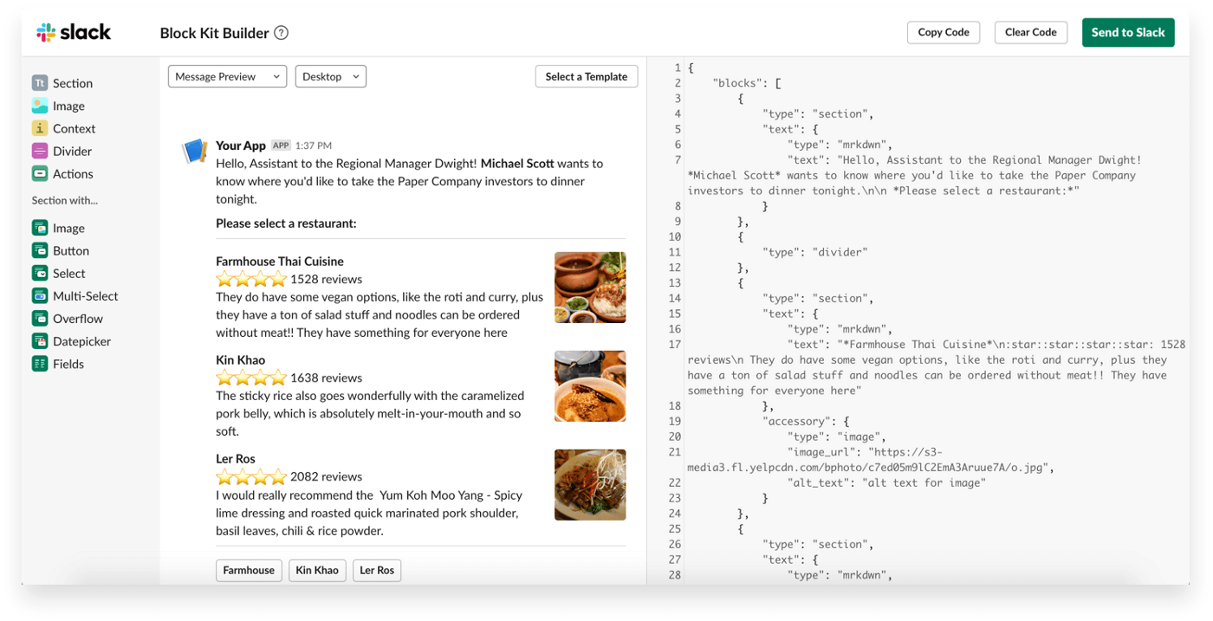Screen dimensions: 1213x621
Task: Add section with Datepicker icon
Action: 40,341
